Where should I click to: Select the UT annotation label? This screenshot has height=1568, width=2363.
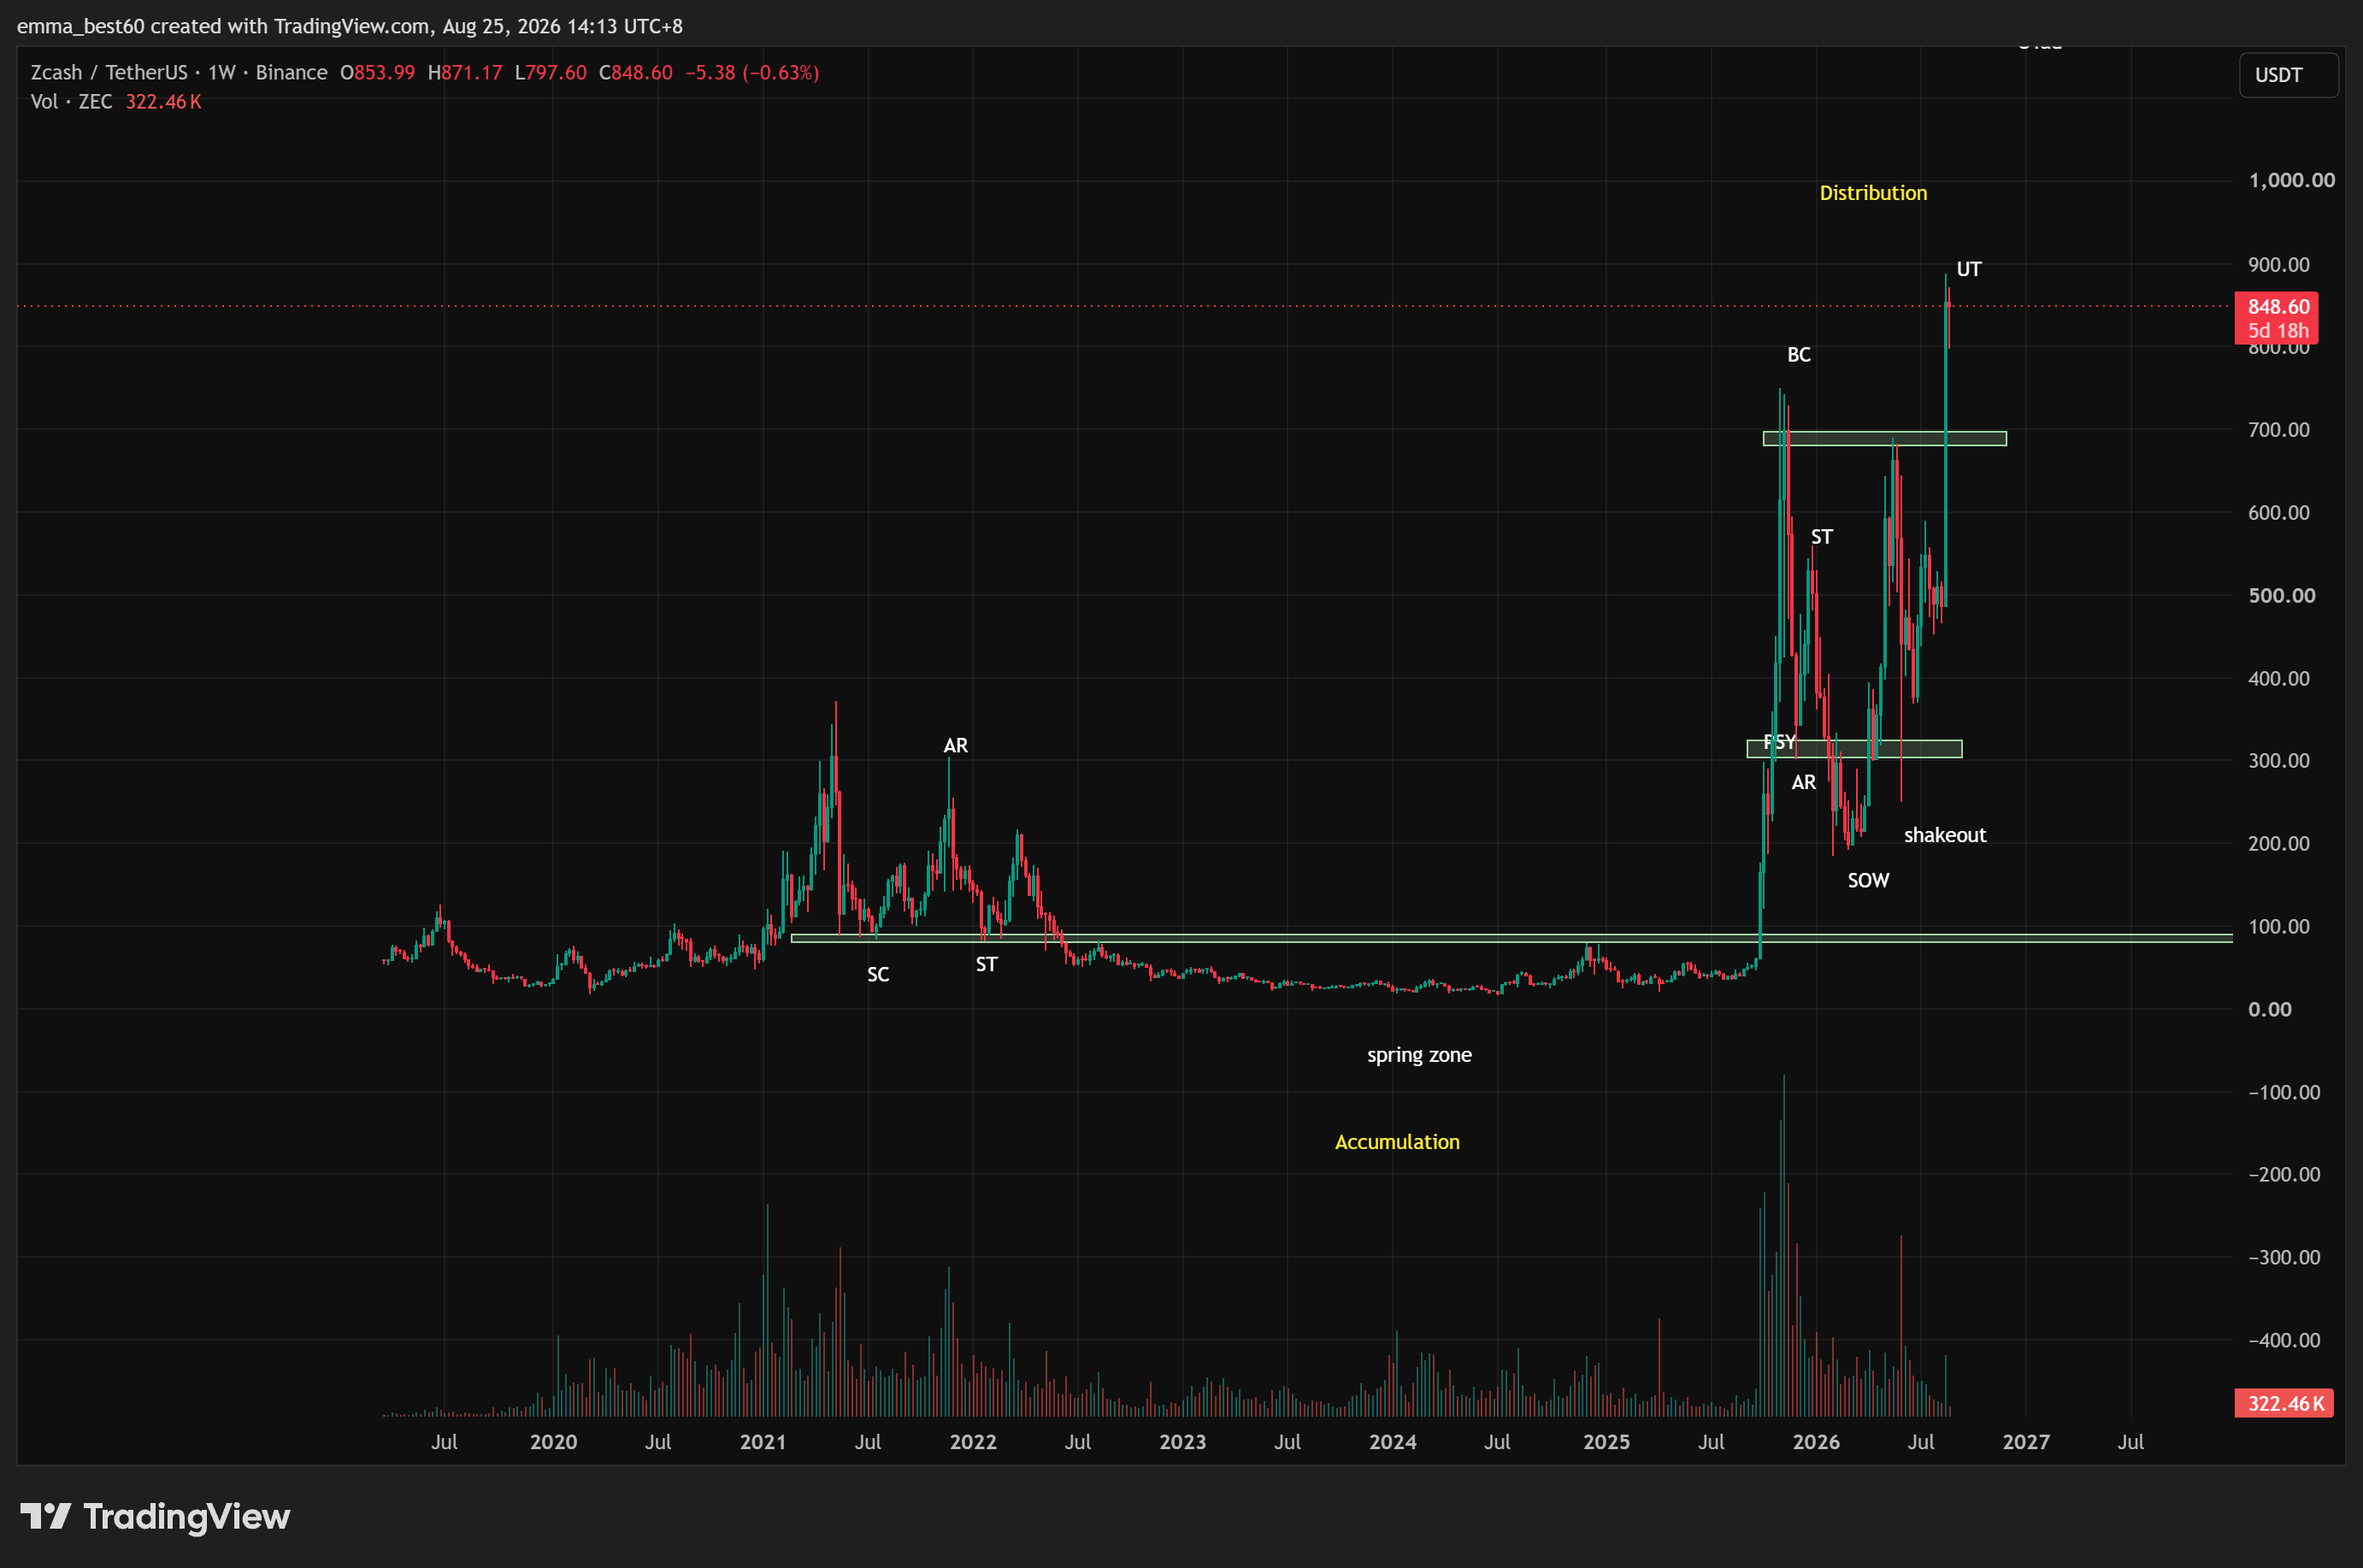(x=1969, y=269)
